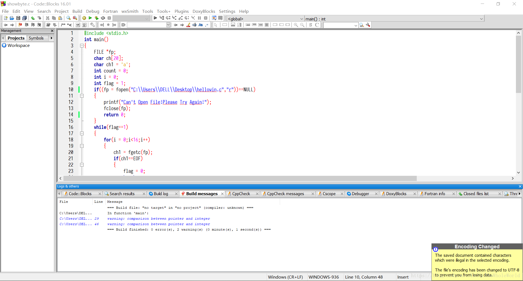Open the search options wrench icon
This screenshot has height=281, width=523.
368,25
